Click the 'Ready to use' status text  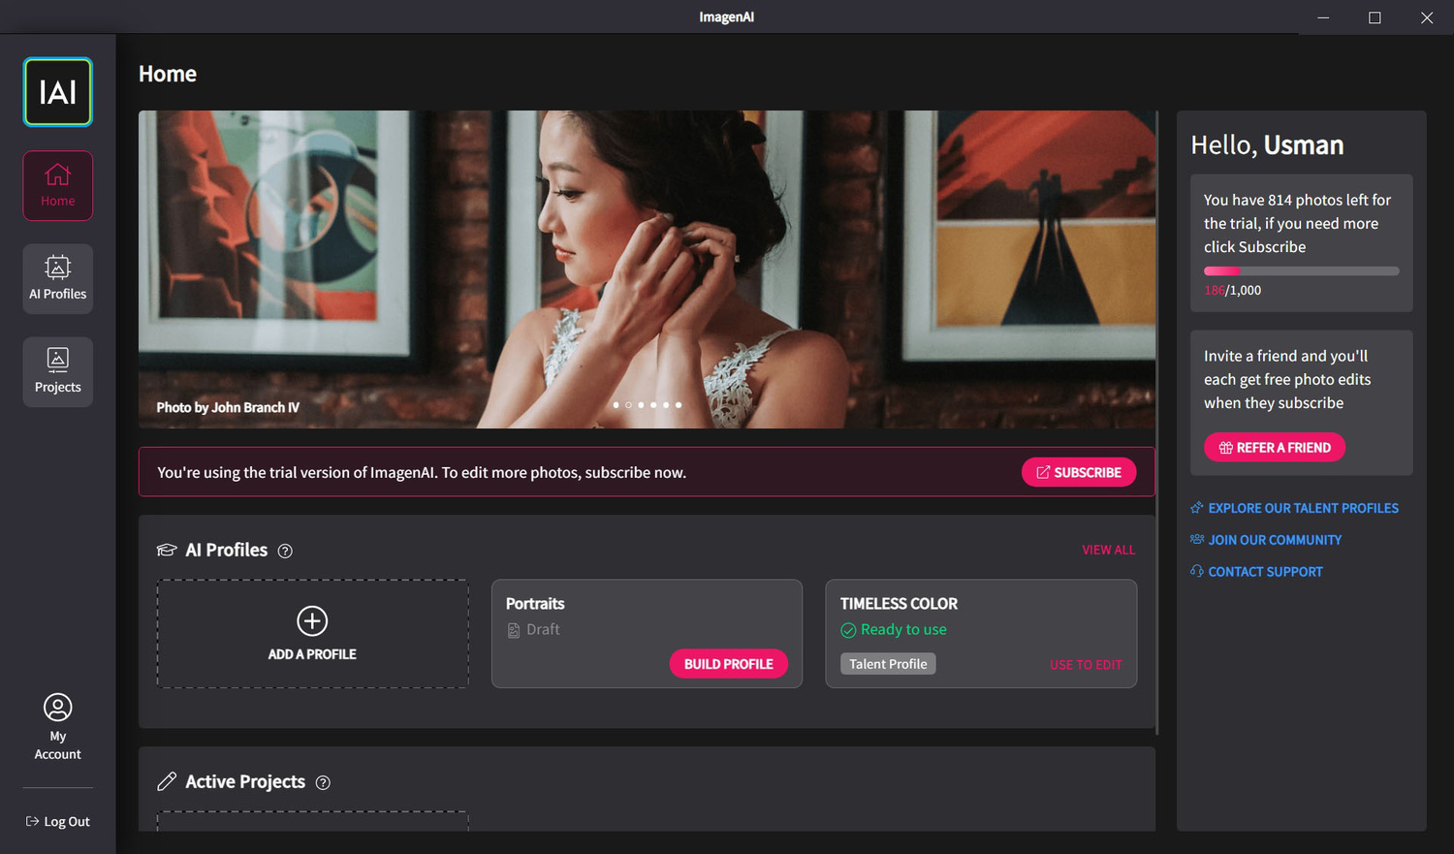pos(903,629)
